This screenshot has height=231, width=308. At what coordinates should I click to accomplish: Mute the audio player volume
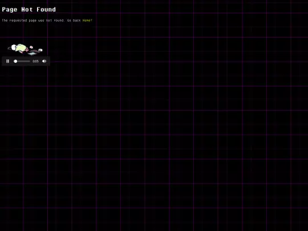pyautogui.click(x=44, y=61)
